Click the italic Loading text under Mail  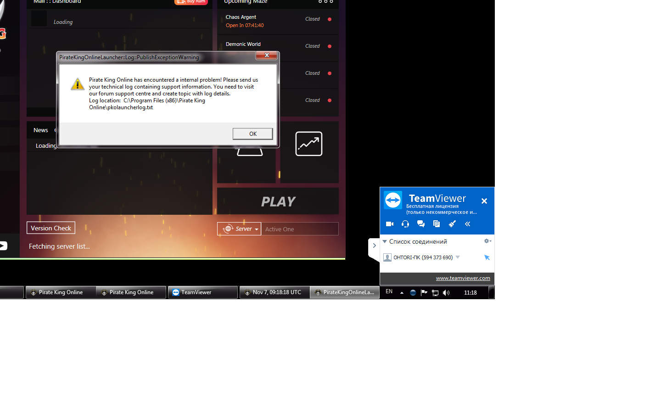click(63, 22)
